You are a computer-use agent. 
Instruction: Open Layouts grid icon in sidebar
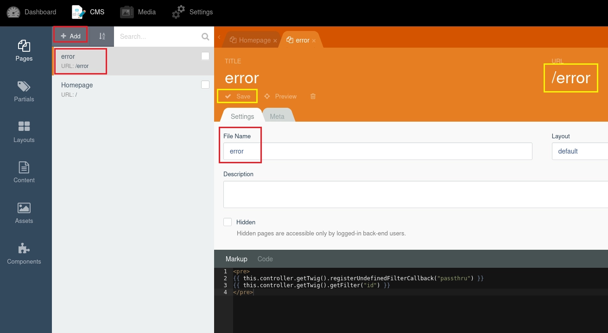24,126
